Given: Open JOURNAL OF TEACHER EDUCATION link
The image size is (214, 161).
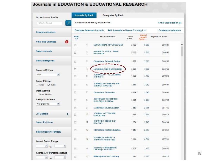Looking at the screenshot, I should tap(104, 114).
